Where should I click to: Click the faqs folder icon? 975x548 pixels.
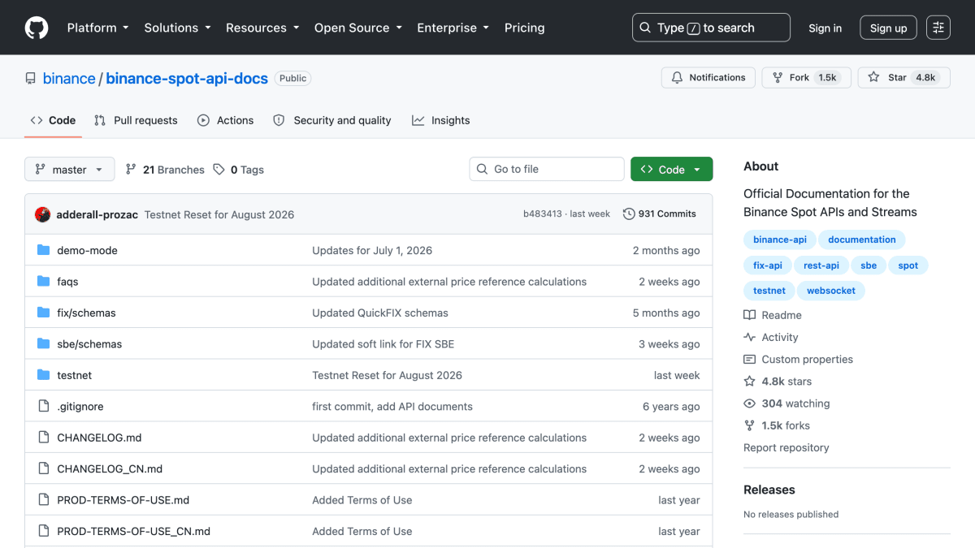pyautogui.click(x=44, y=282)
